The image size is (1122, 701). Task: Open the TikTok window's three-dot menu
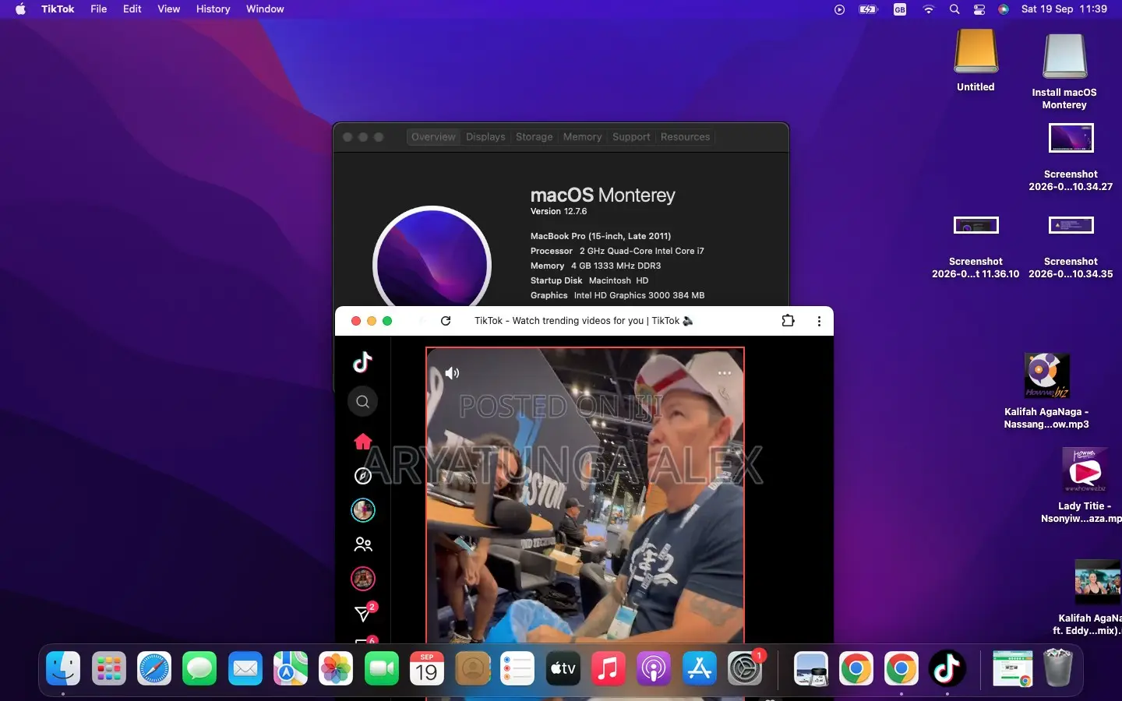819,321
